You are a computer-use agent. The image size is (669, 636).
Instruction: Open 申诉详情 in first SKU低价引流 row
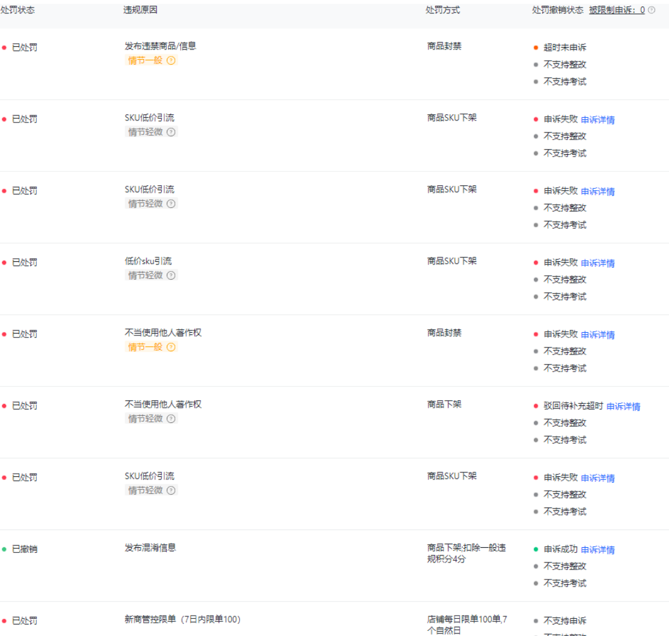pyautogui.click(x=598, y=120)
